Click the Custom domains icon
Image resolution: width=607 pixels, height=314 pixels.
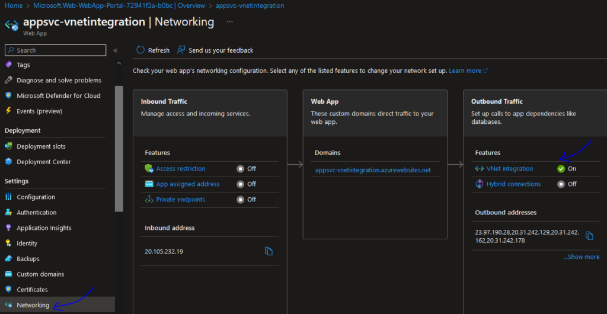tap(8, 274)
